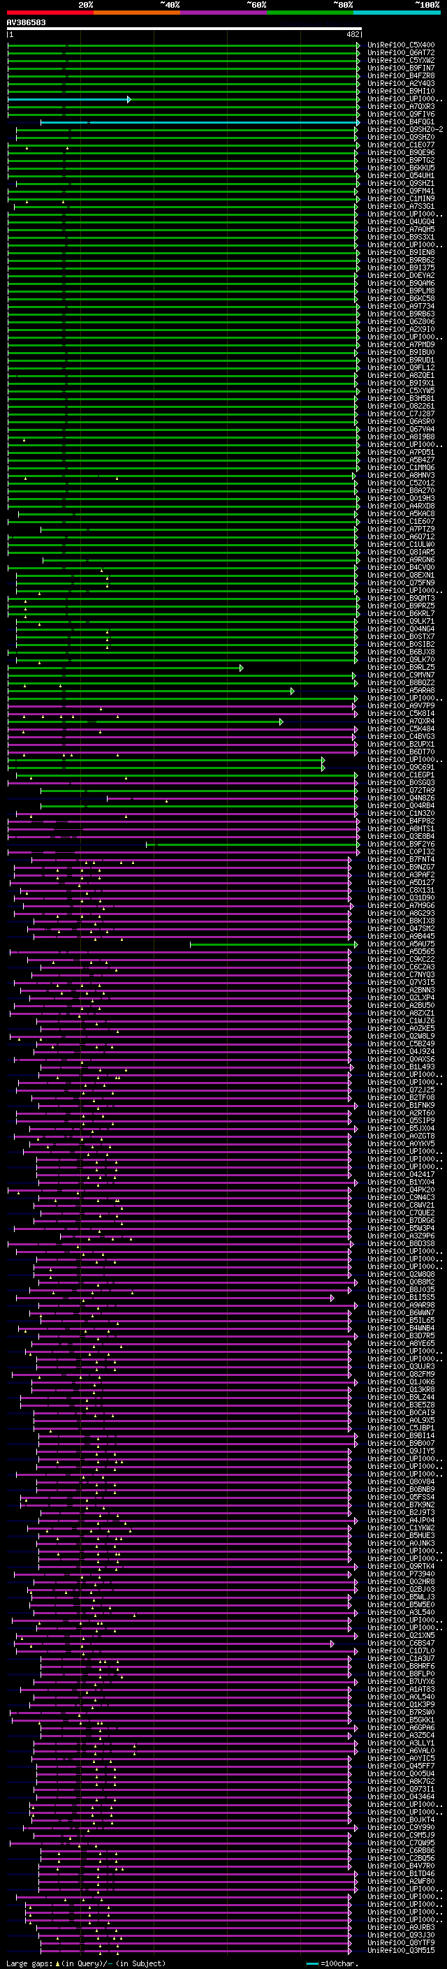Screen dimensions: 447x1969
Task: Select the UniRef100_A8HTS1 label
Action: click(400, 828)
